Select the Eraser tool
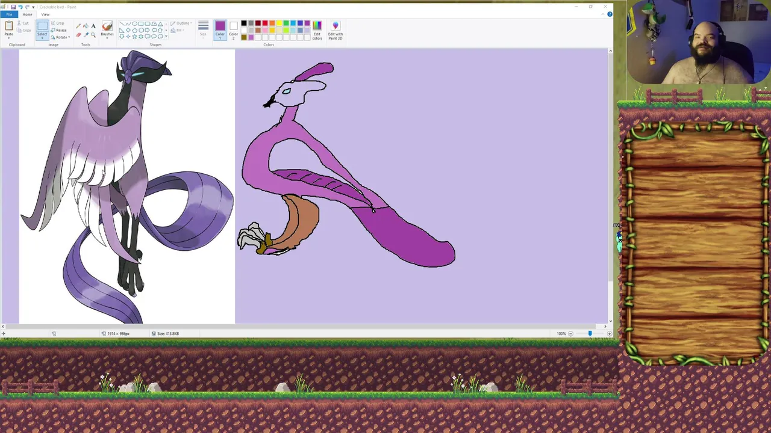 [x=78, y=35]
